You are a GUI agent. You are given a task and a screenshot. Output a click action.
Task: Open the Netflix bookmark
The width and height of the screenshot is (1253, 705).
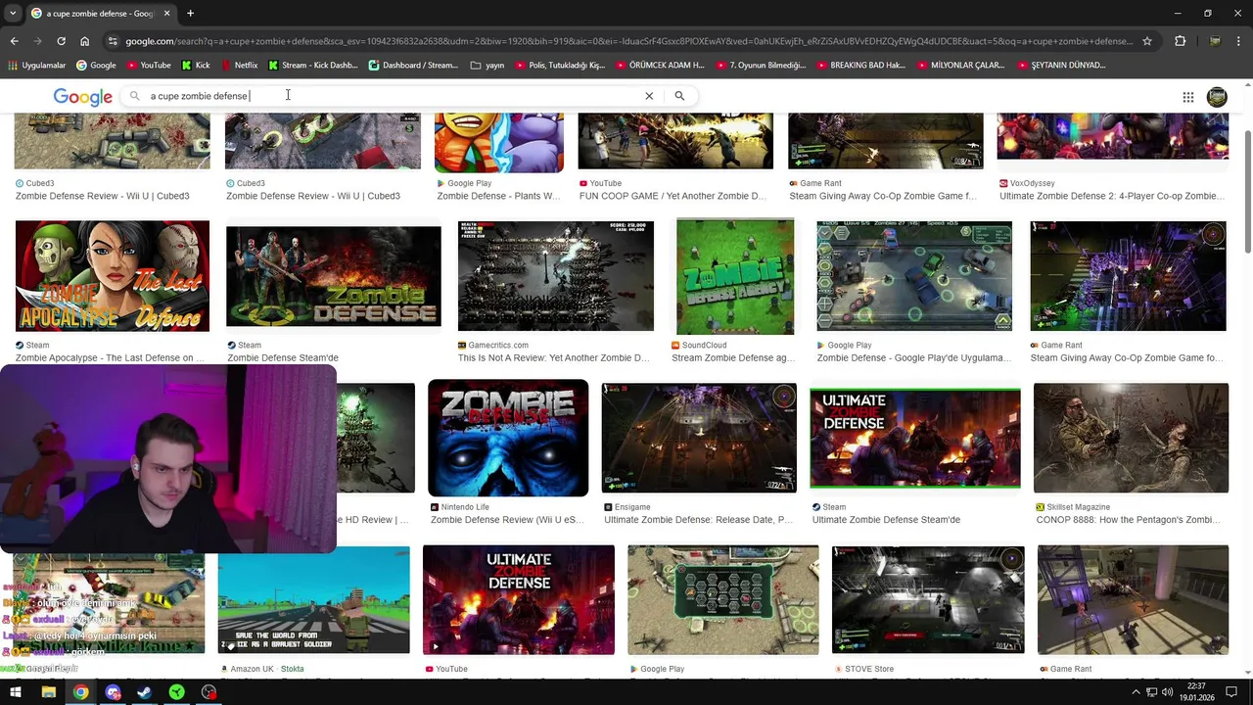[x=239, y=66]
